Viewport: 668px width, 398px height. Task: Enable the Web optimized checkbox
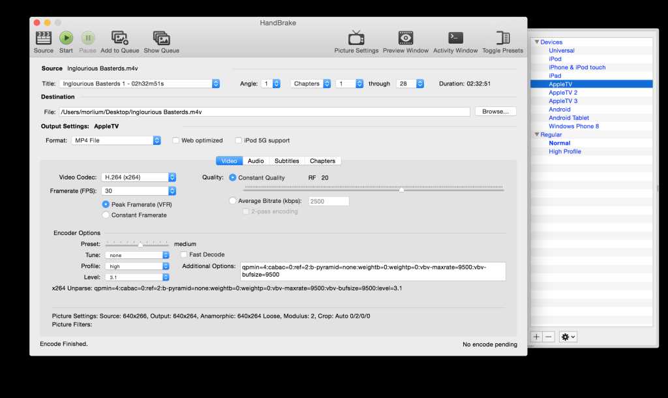pyautogui.click(x=175, y=140)
